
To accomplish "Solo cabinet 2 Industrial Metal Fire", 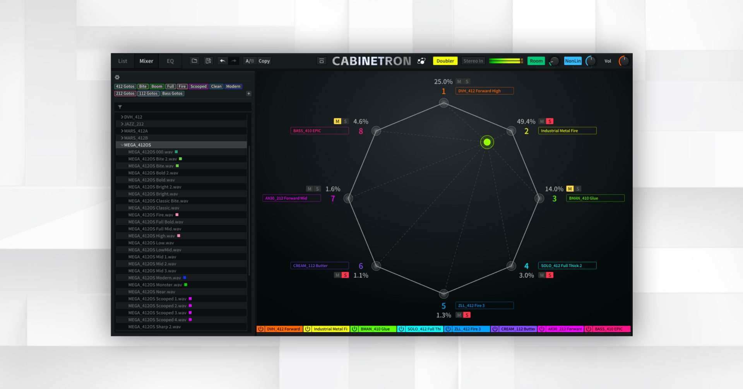I will 550,121.
